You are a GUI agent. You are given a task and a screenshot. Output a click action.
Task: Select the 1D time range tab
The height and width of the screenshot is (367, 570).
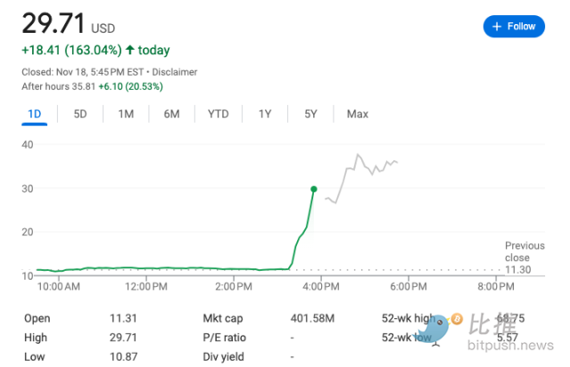35,114
